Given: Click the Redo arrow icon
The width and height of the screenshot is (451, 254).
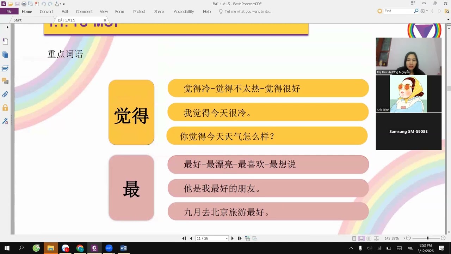Looking at the screenshot, I should click(x=50, y=4).
